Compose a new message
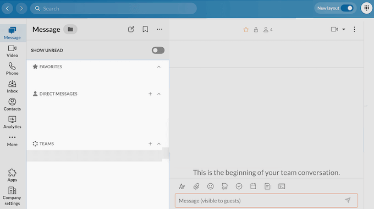 point(131,29)
